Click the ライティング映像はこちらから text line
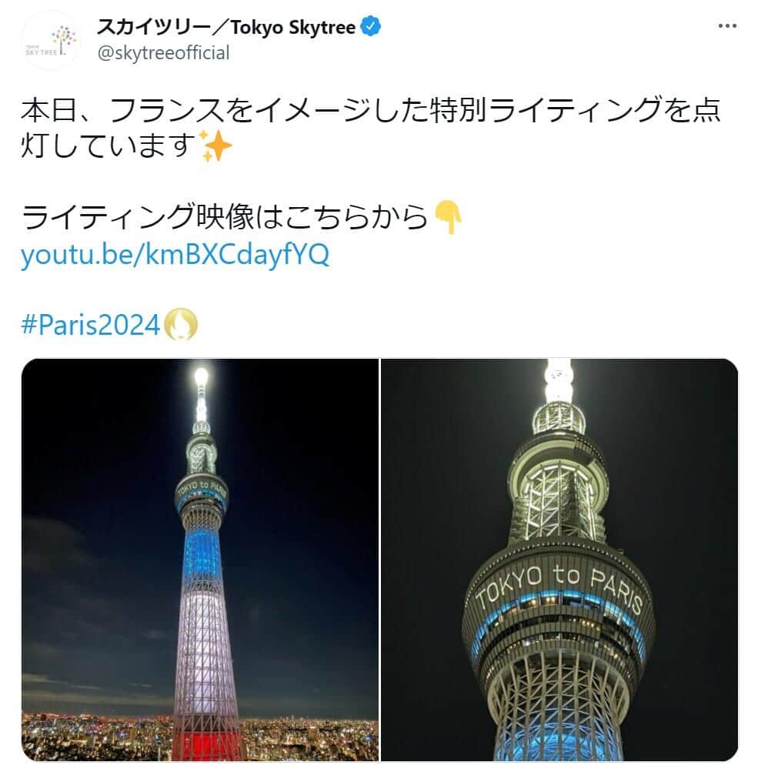 coord(224,217)
